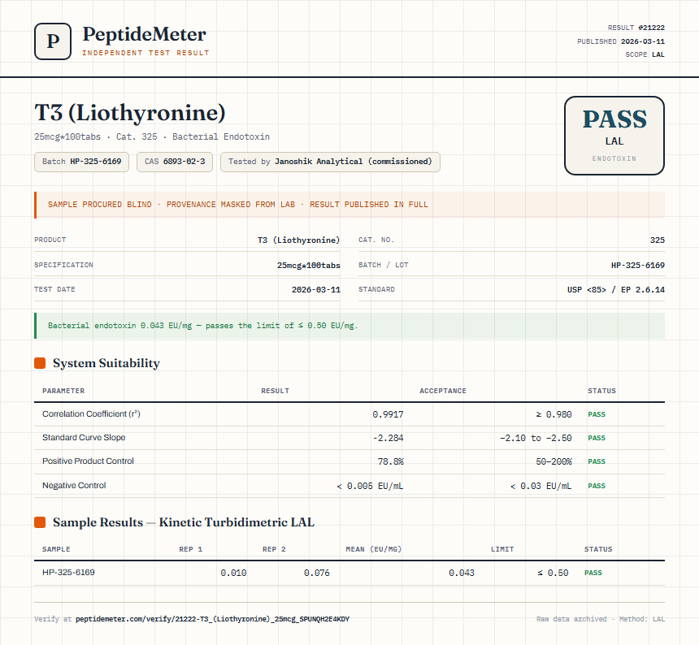
Task: Click the PeptideMeter P logo icon
Action: pyautogui.click(x=53, y=41)
